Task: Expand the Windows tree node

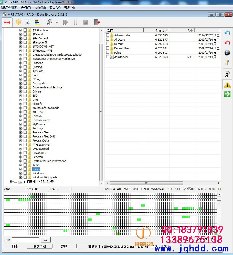Action: pyautogui.click(x=20, y=173)
